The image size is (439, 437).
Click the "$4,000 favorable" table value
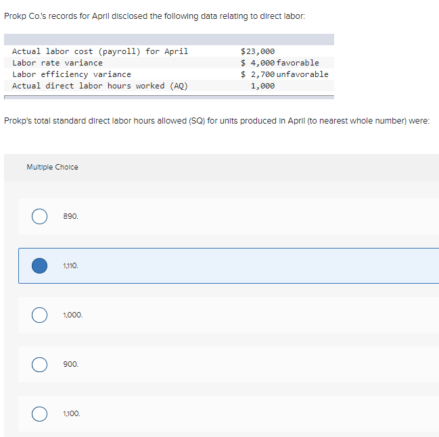pyautogui.click(x=280, y=63)
